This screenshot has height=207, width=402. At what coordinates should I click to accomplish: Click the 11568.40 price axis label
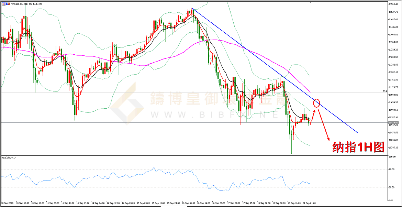tap(394, 4)
